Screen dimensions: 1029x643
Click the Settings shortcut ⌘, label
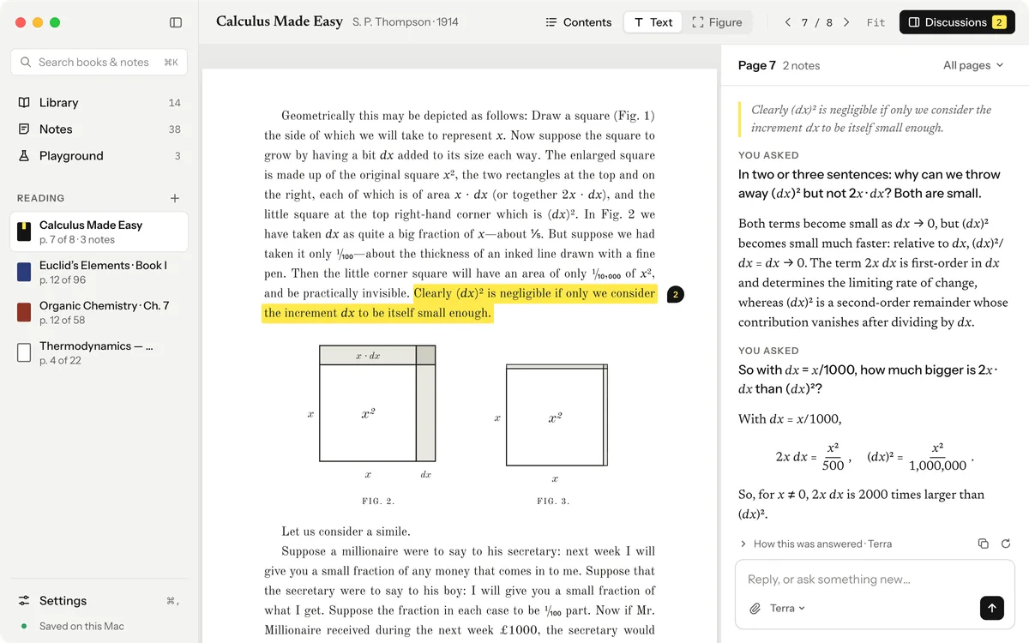click(x=172, y=601)
